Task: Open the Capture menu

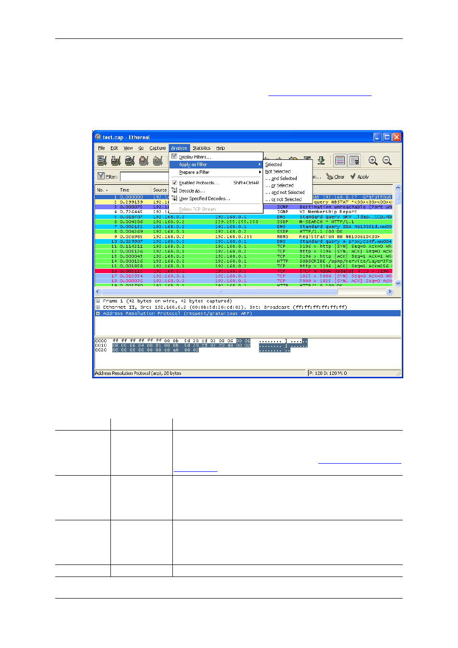Action: click(157, 148)
